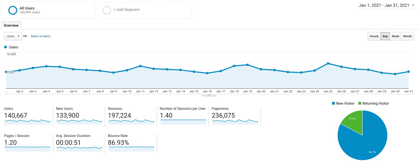The height and width of the screenshot is (163, 419).
Task: Select the Day tab
Action: pos(385,36)
